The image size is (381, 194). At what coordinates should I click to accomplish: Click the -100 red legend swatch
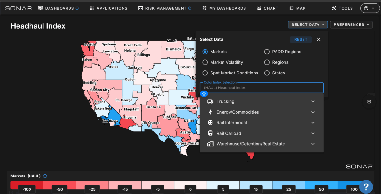click(27, 185)
